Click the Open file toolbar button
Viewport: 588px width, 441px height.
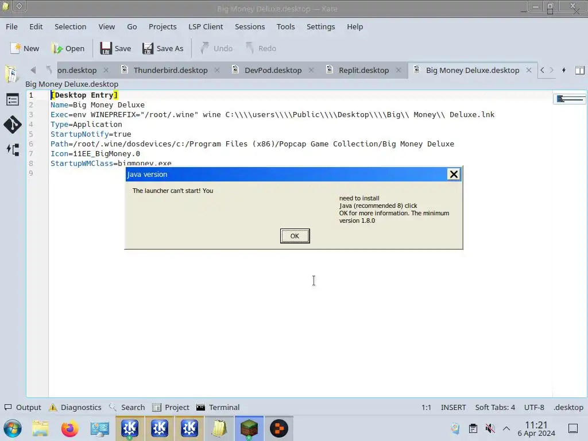pyautogui.click(x=68, y=48)
